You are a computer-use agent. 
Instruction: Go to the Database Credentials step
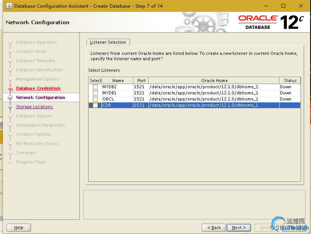pyautogui.click(x=38, y=89)
